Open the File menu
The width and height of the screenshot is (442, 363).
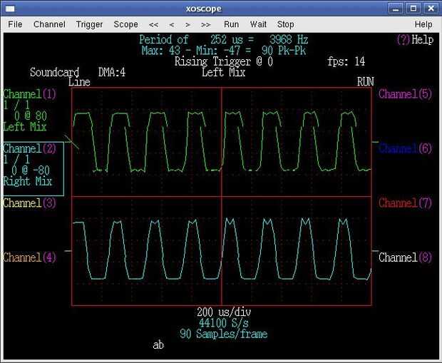click(15, 24)
